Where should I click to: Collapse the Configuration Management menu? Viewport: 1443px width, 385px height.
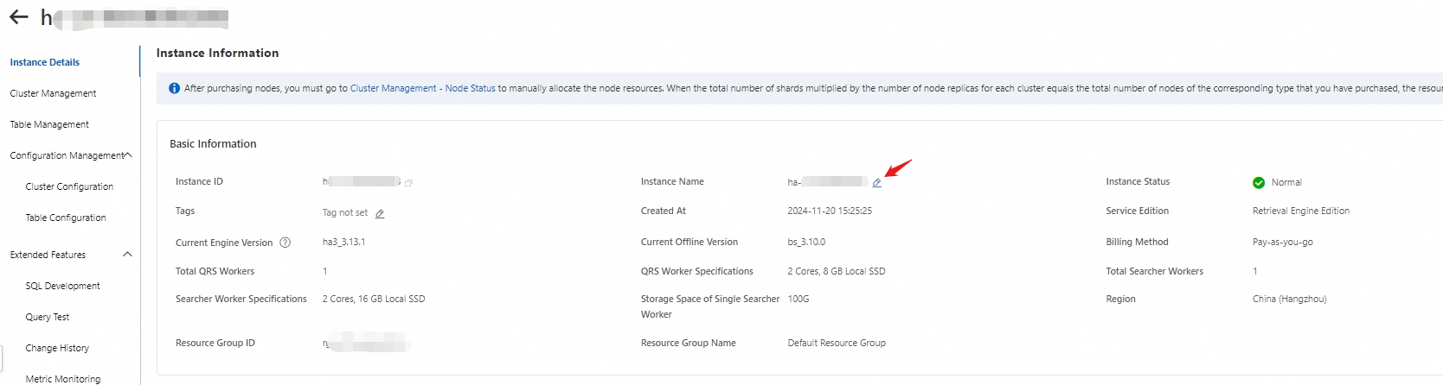point(128,155)
